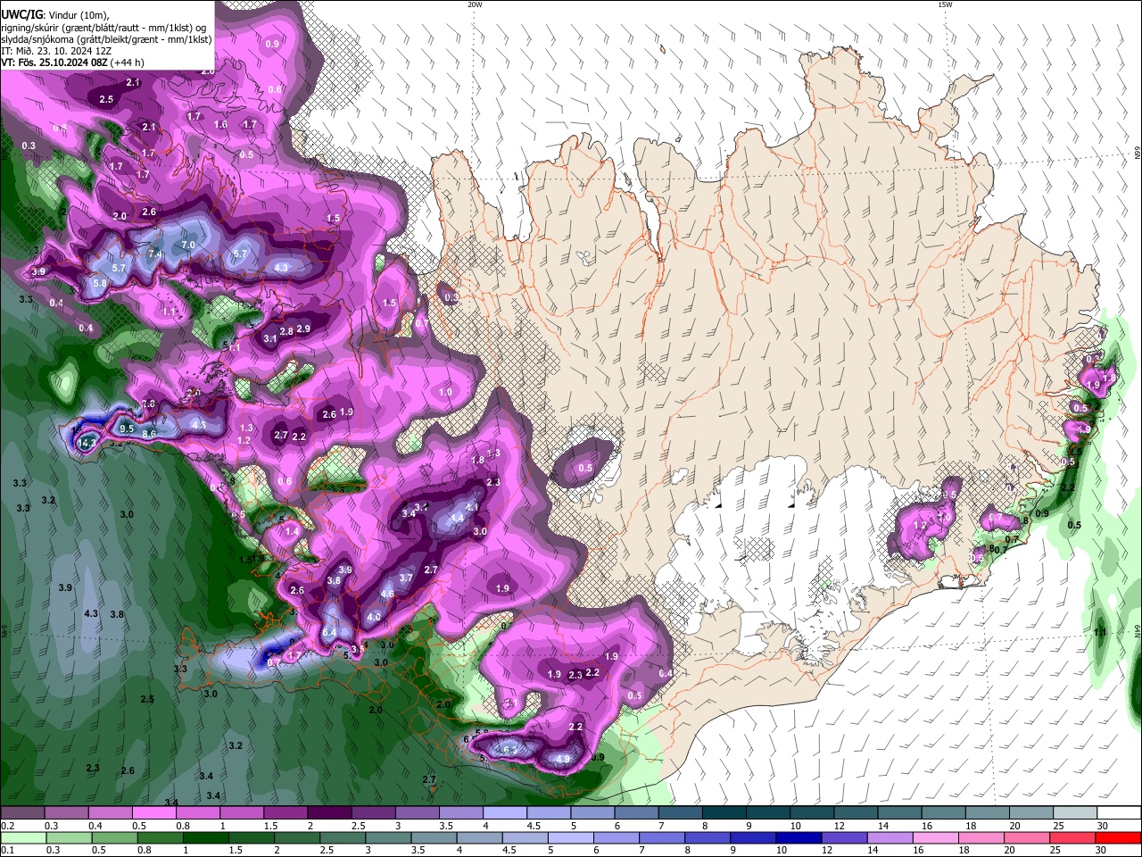Viewport: 1142px width, 857px height.
Task: Click the bright magenta swatch between 0.5 and 0.8, upper legend
Action: point(154,813)
